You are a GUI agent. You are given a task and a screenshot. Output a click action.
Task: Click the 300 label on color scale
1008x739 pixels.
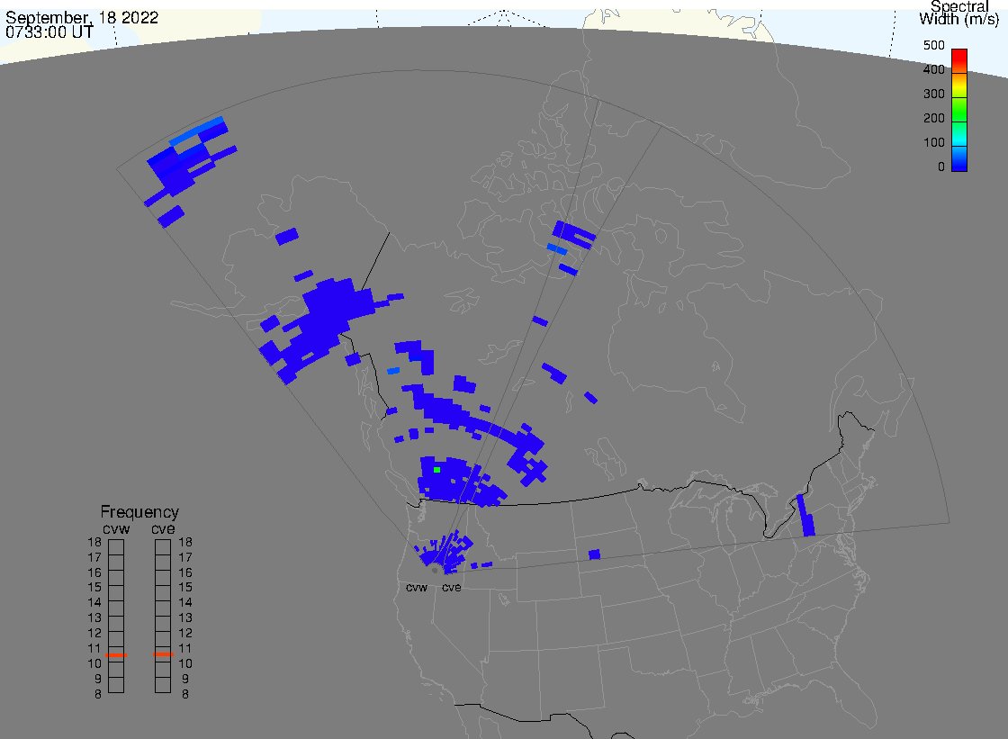934,94
